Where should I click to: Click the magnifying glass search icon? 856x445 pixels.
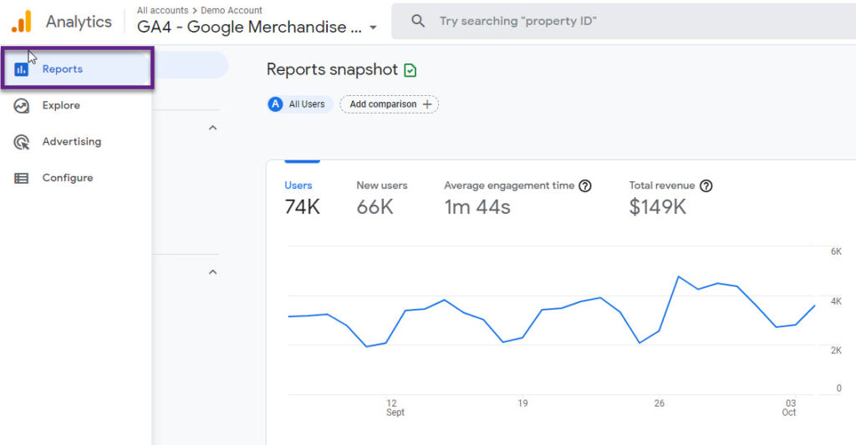tap(418, 21)
